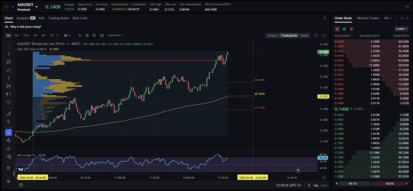Click the magnet mode icon
This screenshot has height=191, width=413.
[x=9, y=132]
